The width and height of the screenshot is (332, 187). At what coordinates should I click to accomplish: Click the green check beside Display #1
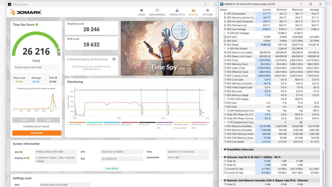pyautogui.click(x=28, y=158)
